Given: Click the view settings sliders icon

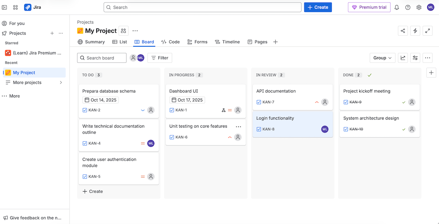Looking at the screenshot, I should [x=415, y=58].
